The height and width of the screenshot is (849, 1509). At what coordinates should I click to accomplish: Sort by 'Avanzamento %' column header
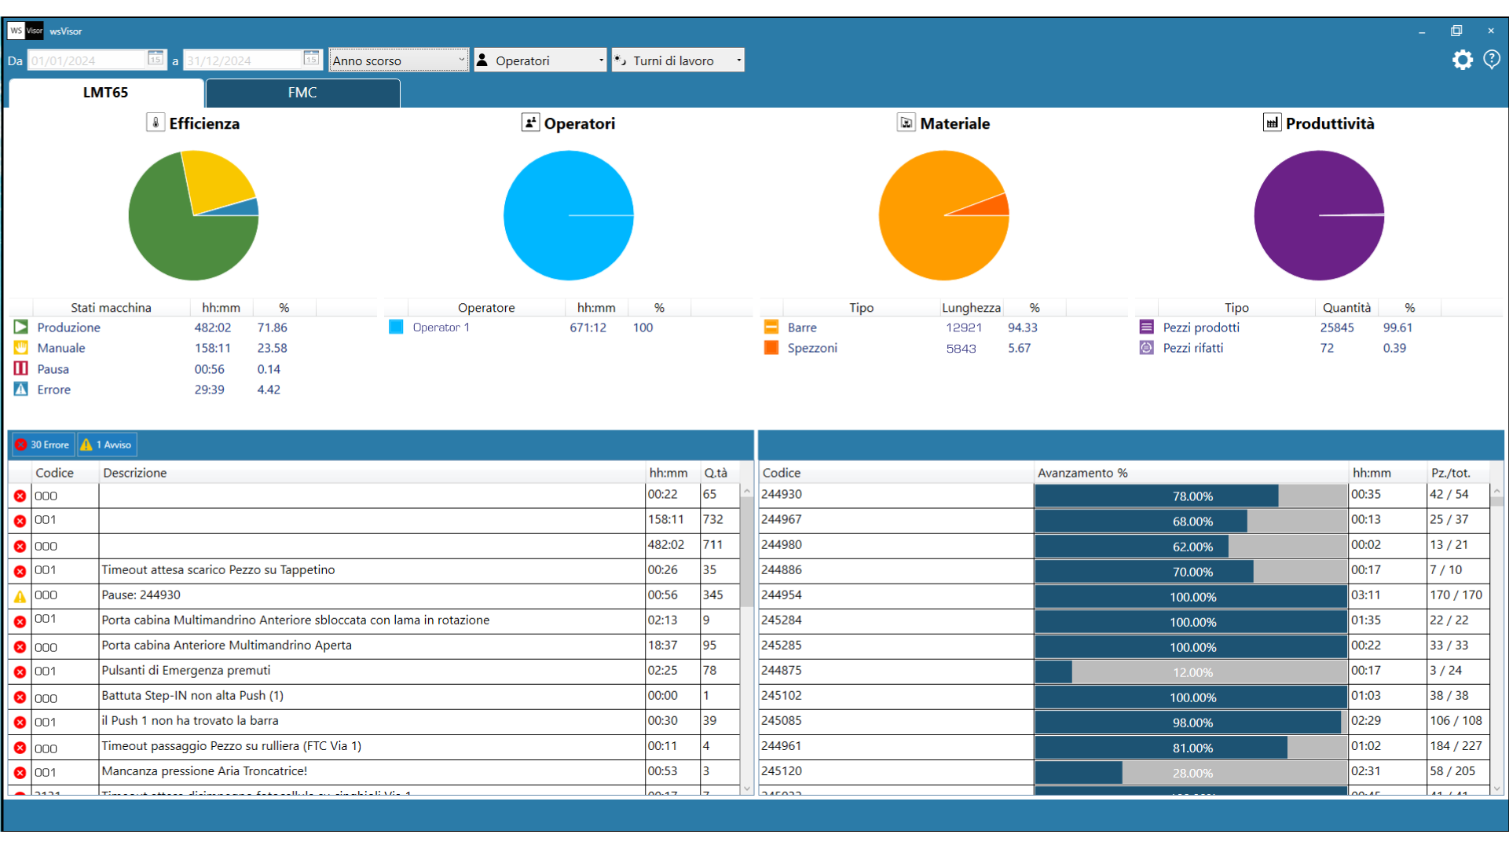[x=1082, y=473]
